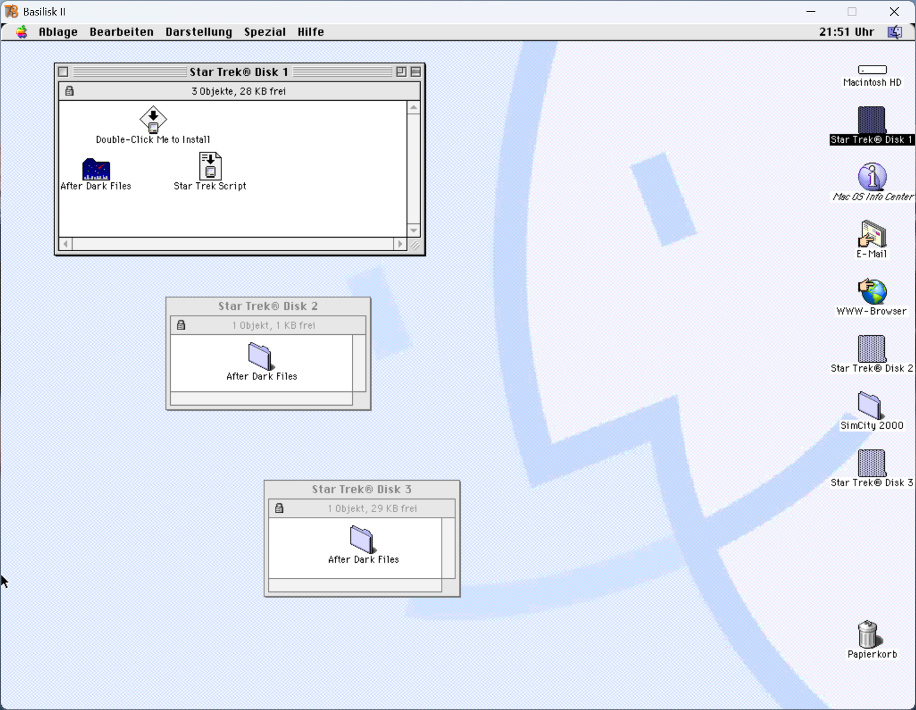916x710 pixels.
Task: Click the zoom box of Disk 1 window
Action: [x=401, y=72]
